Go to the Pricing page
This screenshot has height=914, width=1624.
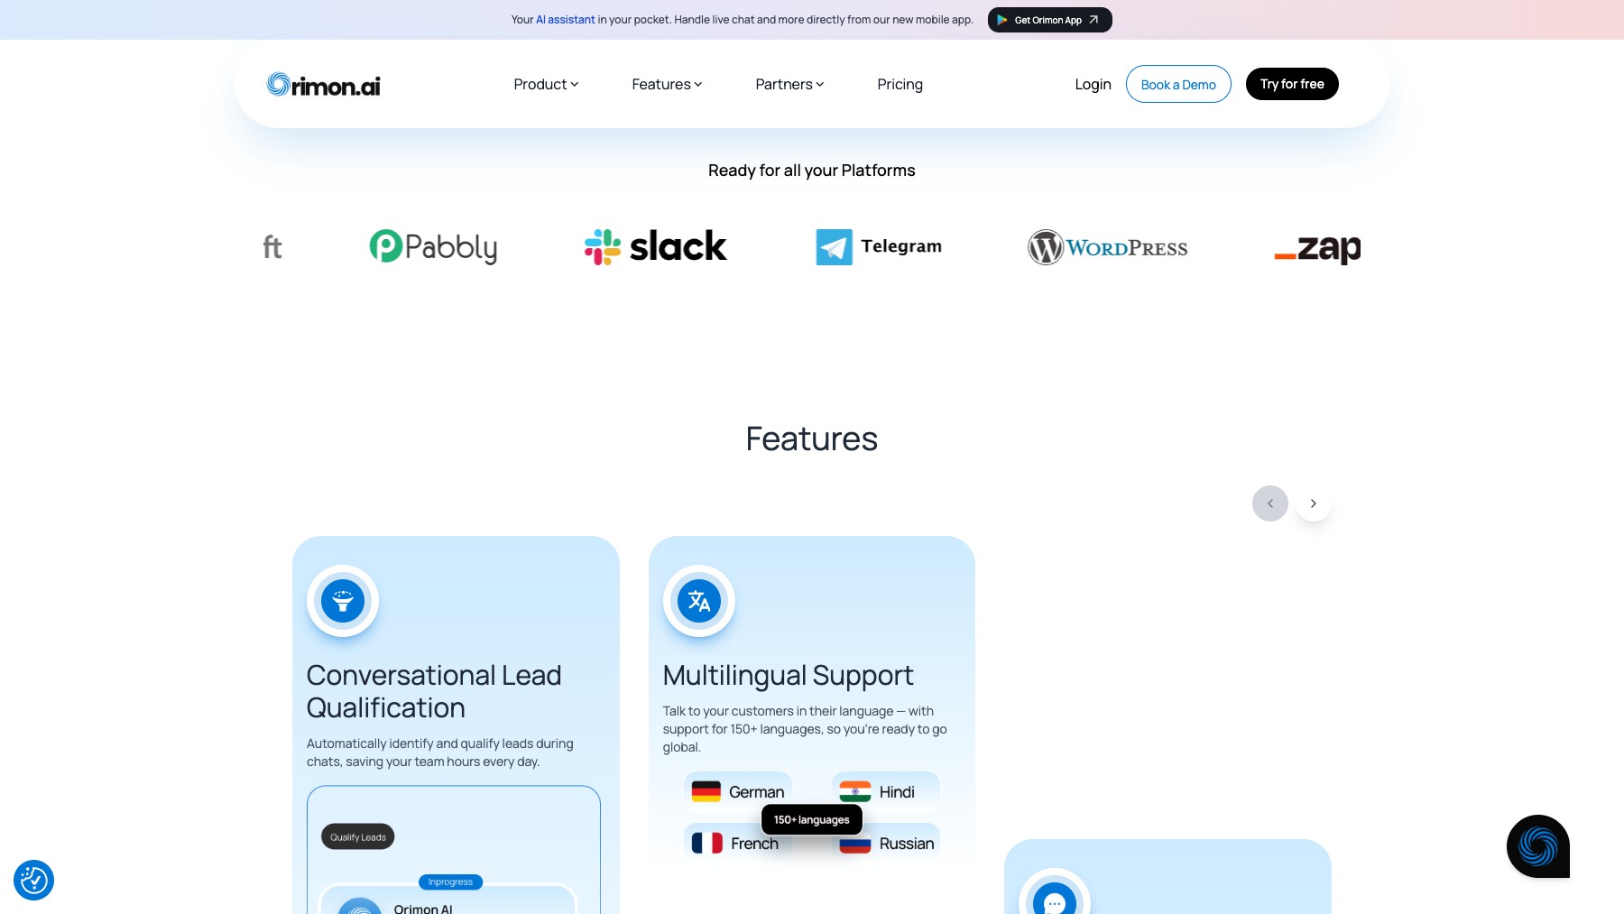click(900, 84)
